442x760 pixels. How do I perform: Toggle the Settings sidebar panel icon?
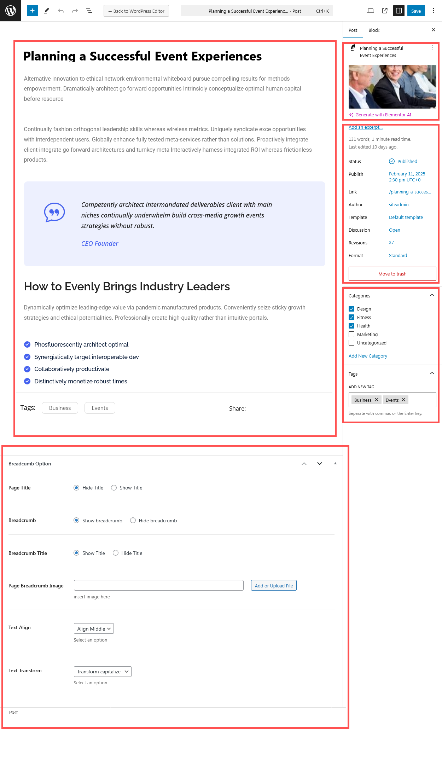pyautogui.click(x=399, y=11)
